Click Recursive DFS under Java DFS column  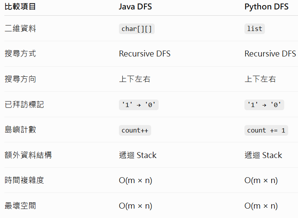pos(144,54)
